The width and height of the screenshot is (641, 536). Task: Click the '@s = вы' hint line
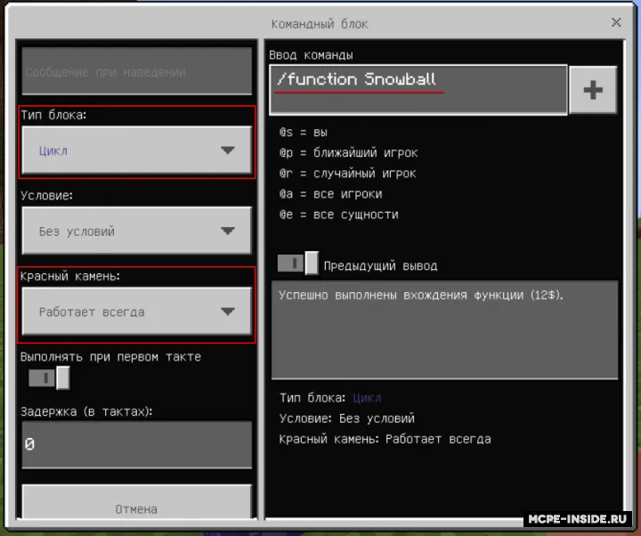304,133
